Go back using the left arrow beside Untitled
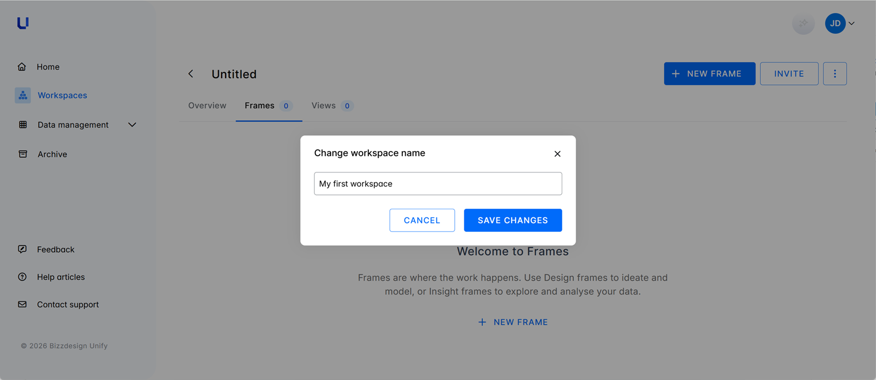 click(191, 74)
